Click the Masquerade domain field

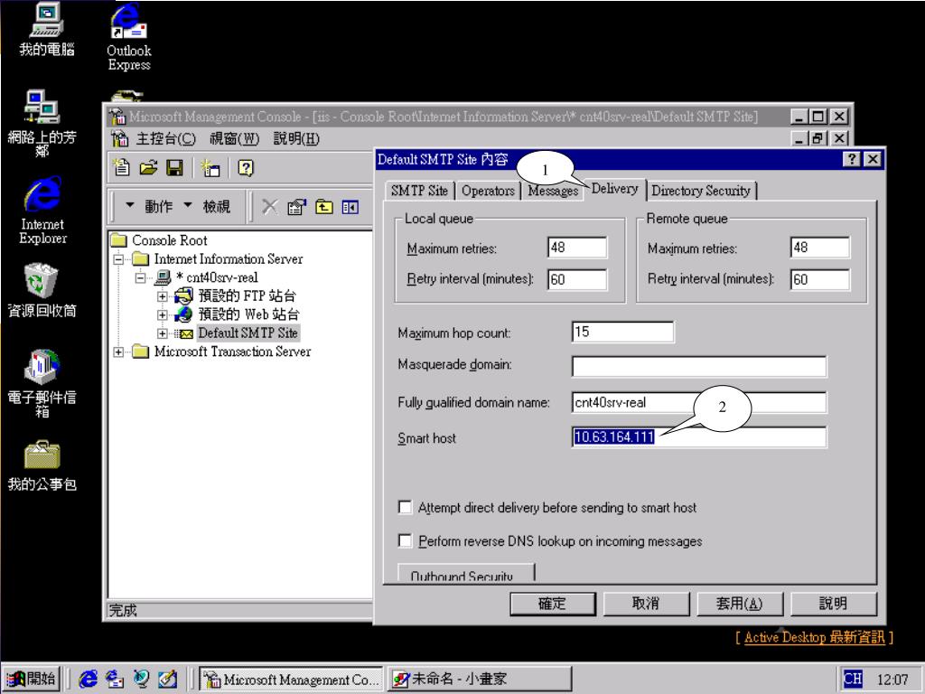699,366
